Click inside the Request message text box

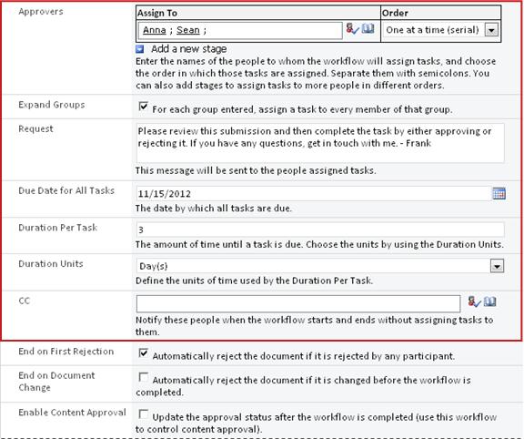(320, 143)
